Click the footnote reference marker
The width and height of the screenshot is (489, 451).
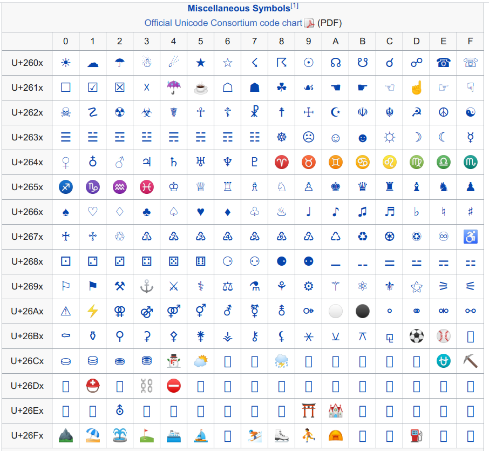click(x=294, y=5)
